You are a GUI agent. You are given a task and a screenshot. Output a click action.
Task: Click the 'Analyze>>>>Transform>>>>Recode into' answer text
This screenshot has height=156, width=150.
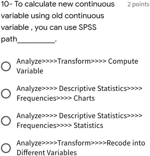tap(81, 143)
